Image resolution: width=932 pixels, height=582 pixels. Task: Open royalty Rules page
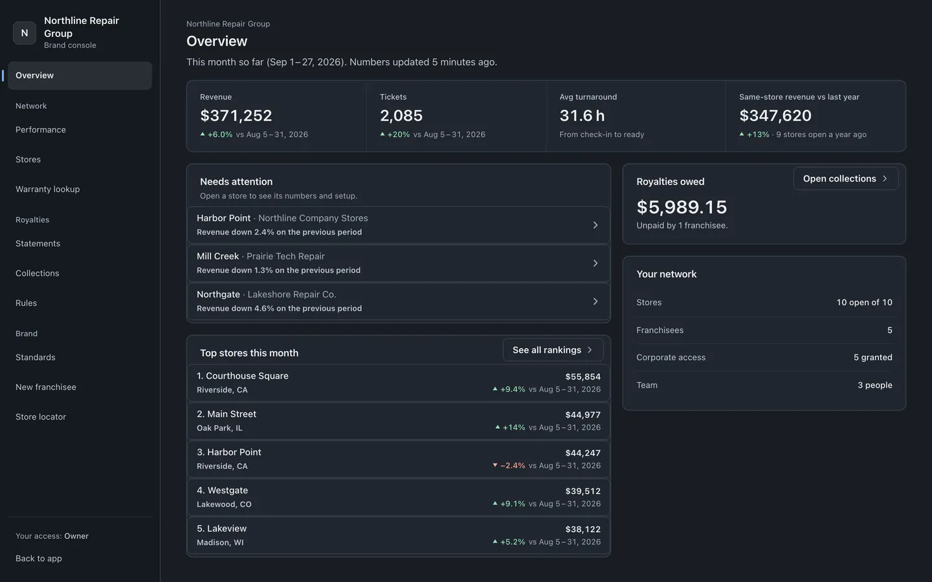pyautogui.click(x=80, y=303)
